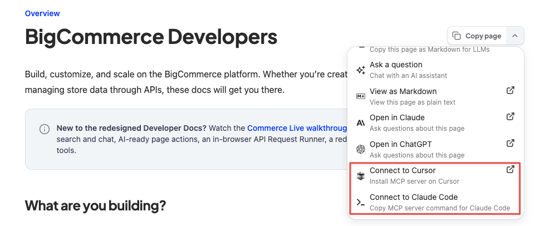This screenshot has height=226, width=545.
Task: Select Open in ChatGPT menu entry
Action: pos(435,149)
